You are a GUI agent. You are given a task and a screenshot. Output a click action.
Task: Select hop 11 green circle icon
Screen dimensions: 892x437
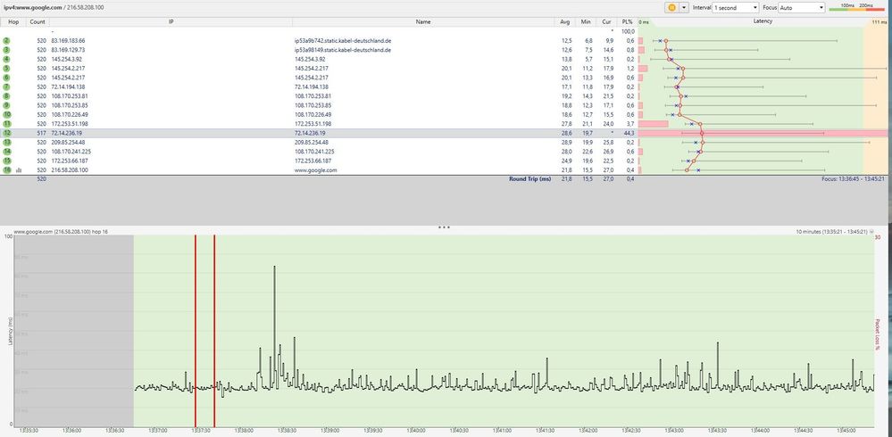(7, 124)
